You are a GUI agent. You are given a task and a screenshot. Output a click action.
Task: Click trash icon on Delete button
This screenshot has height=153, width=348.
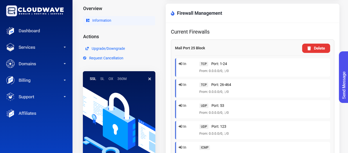click(x=309, y=48)
